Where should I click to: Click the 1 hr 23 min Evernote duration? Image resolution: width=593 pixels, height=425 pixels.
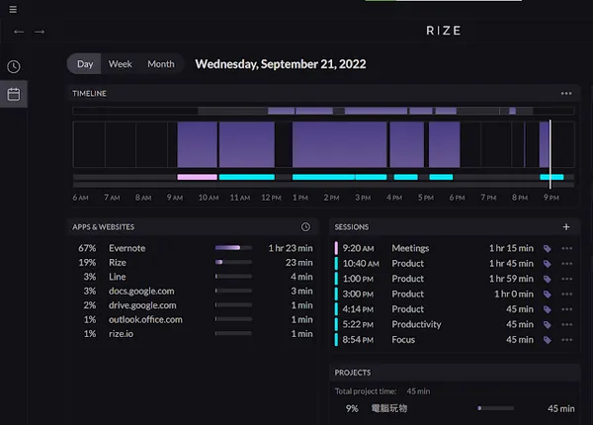(x=291, y=248)
